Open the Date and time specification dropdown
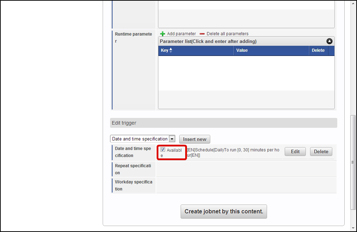This screenshot has width=357, height=232. tap(143, 139)
